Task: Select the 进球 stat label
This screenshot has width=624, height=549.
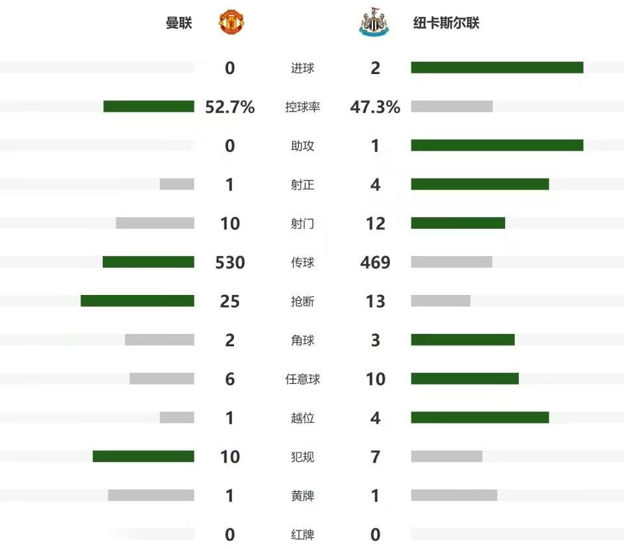Action: coord(302,68)
